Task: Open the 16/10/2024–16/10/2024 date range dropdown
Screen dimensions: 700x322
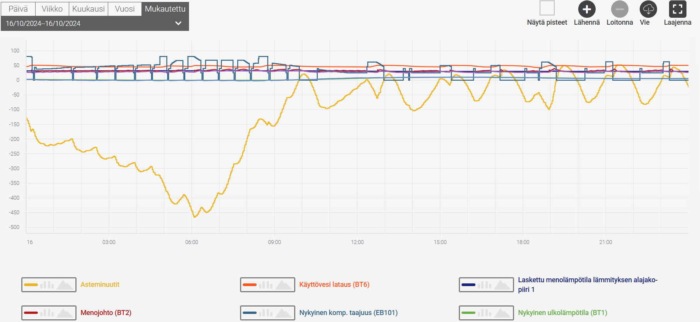Action: coord(95,23)
